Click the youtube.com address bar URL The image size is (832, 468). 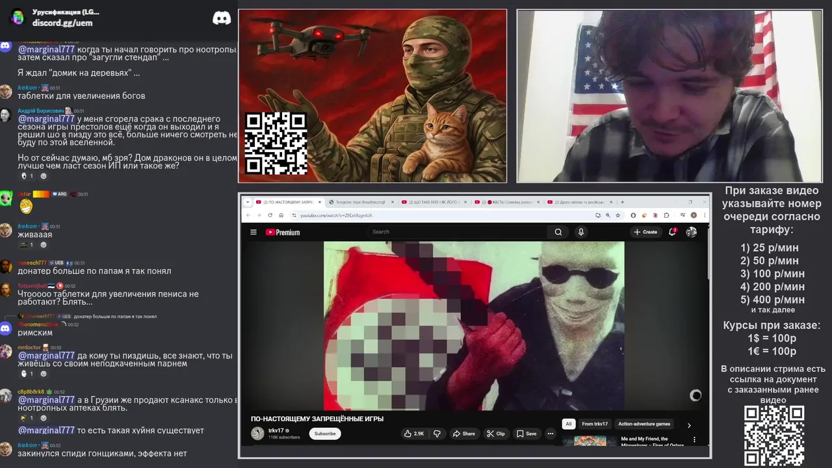336,215
